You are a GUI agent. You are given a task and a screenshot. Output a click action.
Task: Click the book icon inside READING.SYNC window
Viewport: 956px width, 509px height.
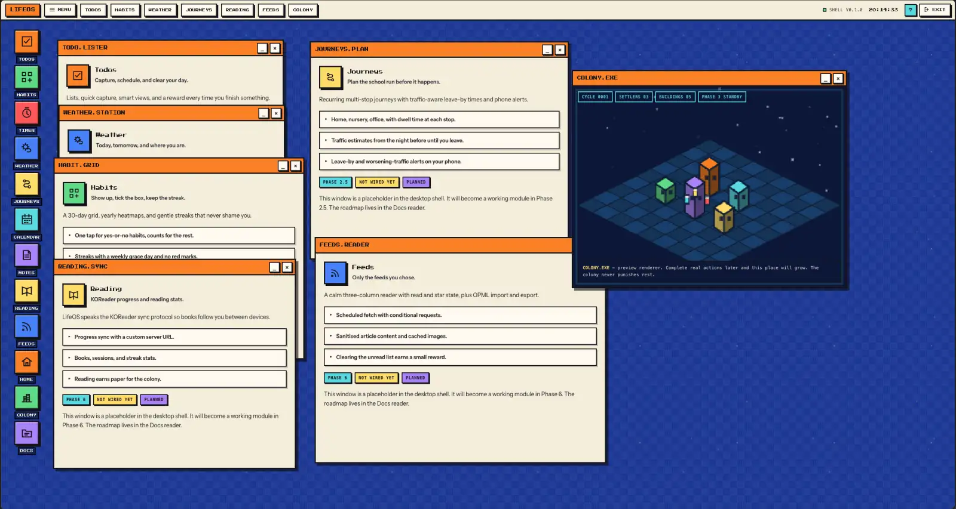click(x=73, y=294)
